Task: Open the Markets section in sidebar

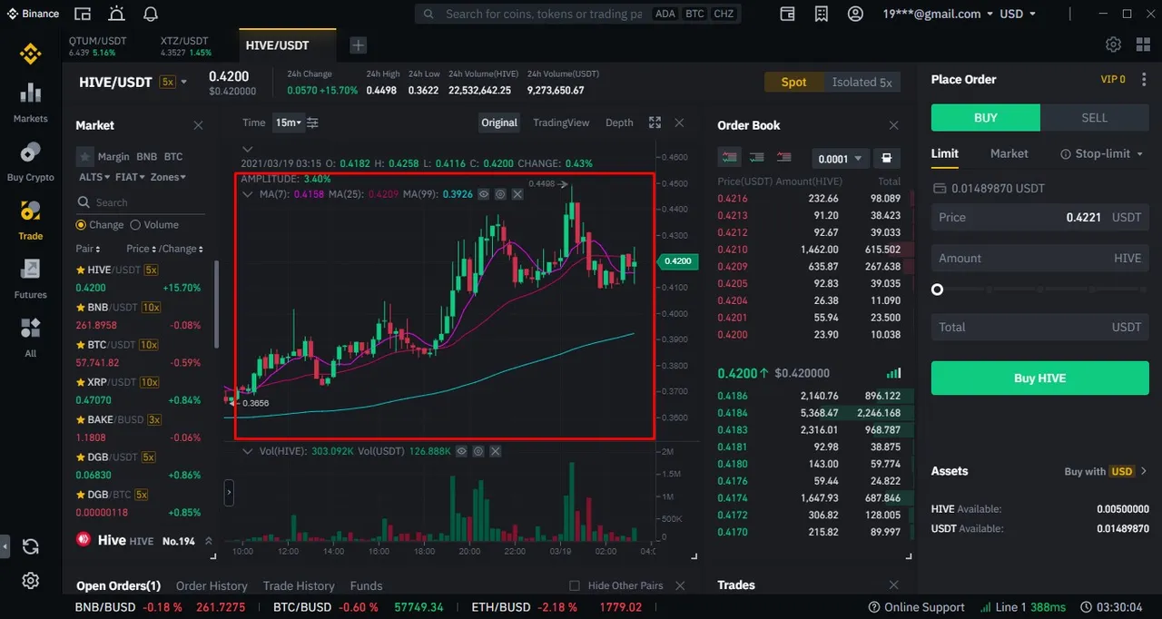Action: coord(30,102)
